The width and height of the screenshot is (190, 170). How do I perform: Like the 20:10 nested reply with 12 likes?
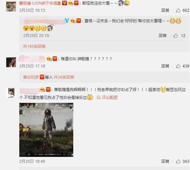tap(176, 36)
